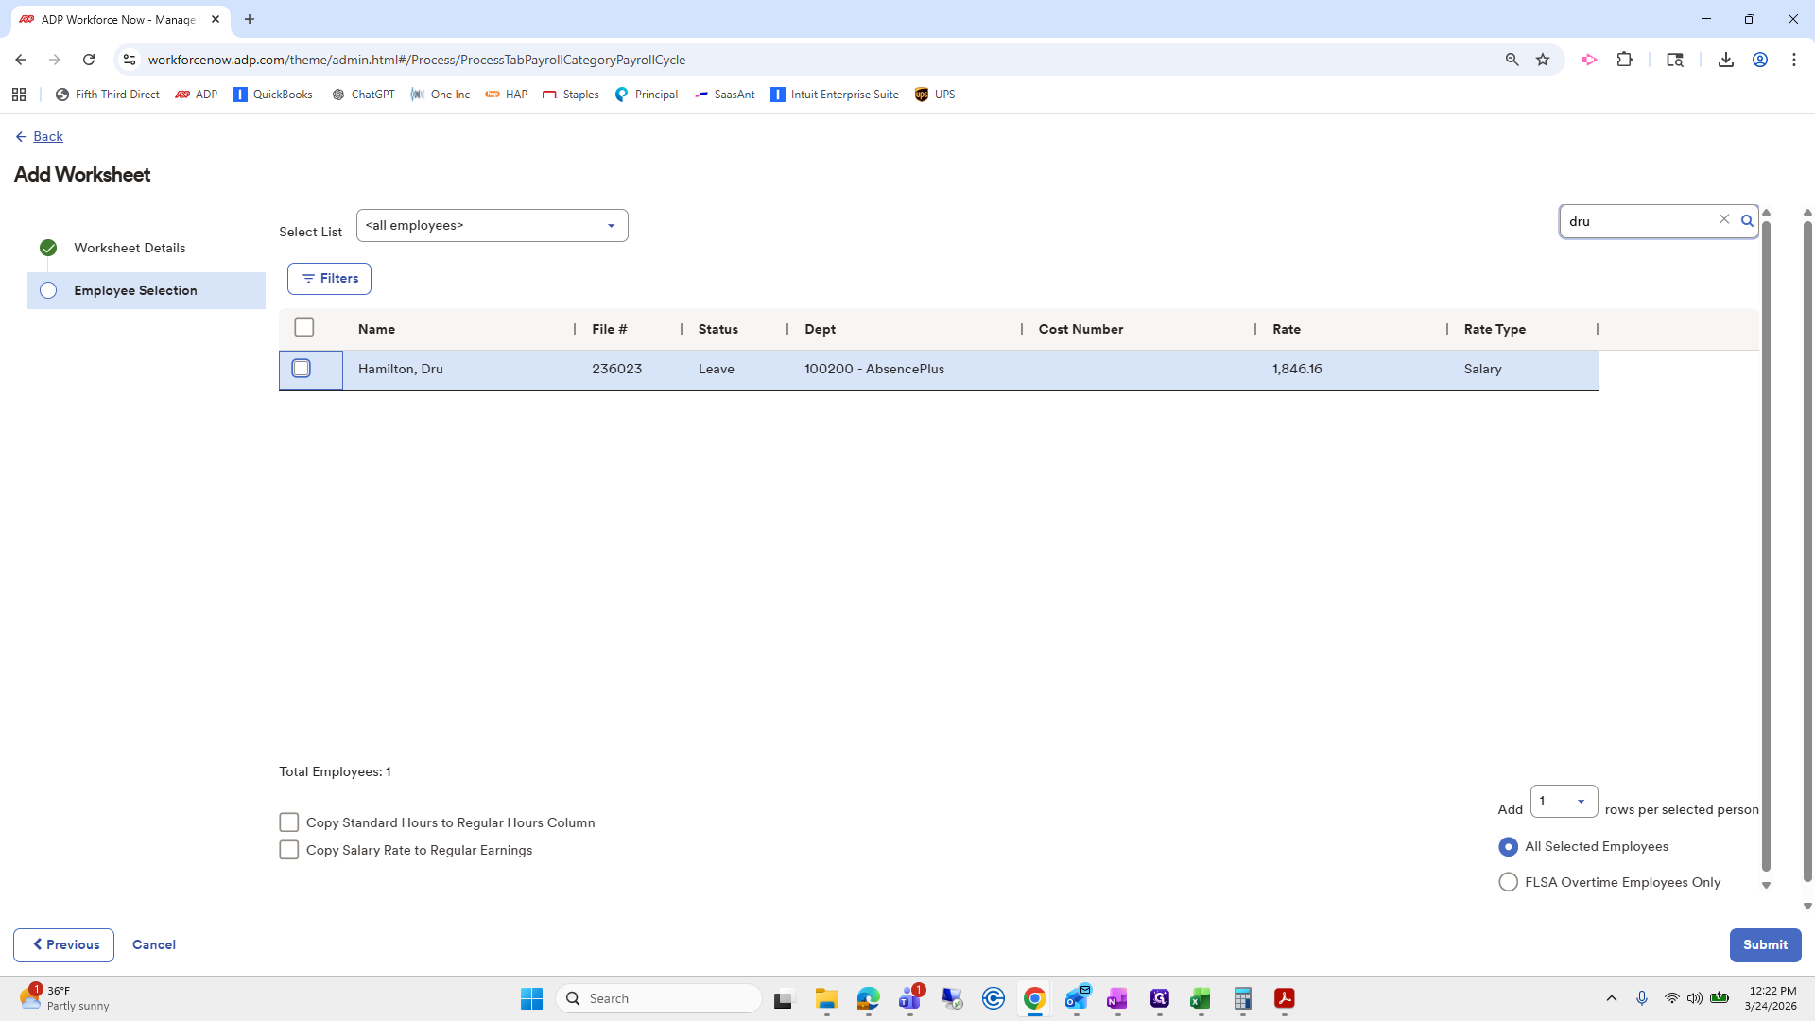Bookmark this page with the star icon

(1543, 60)
